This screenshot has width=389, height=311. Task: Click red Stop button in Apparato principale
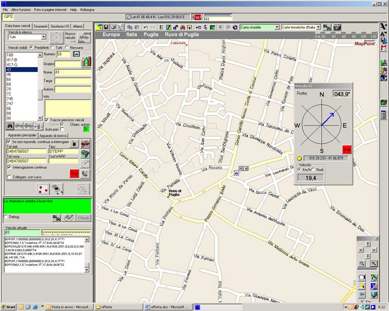tap(74, 173)
